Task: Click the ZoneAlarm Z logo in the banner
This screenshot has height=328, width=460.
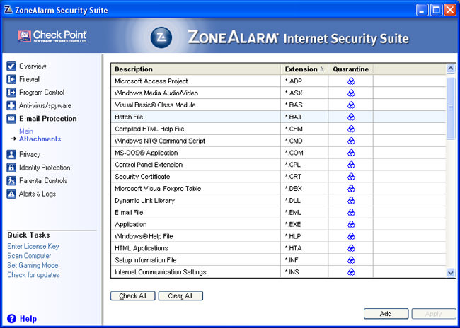Action: 161,37
